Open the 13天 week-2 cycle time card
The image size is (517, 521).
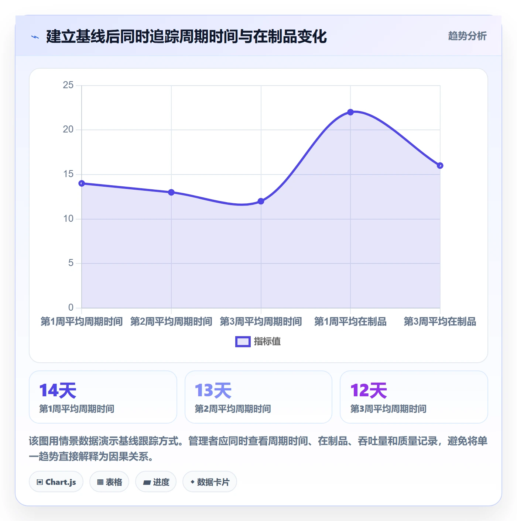[x=258, y=397]
